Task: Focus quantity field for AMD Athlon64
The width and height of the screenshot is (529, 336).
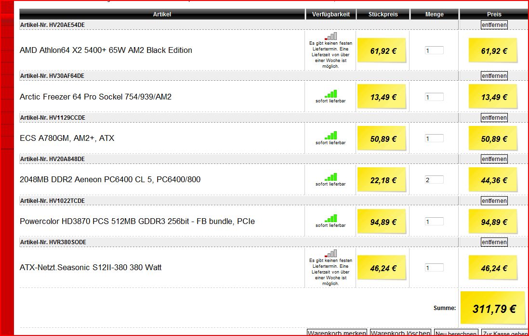Action: point(434,50)
